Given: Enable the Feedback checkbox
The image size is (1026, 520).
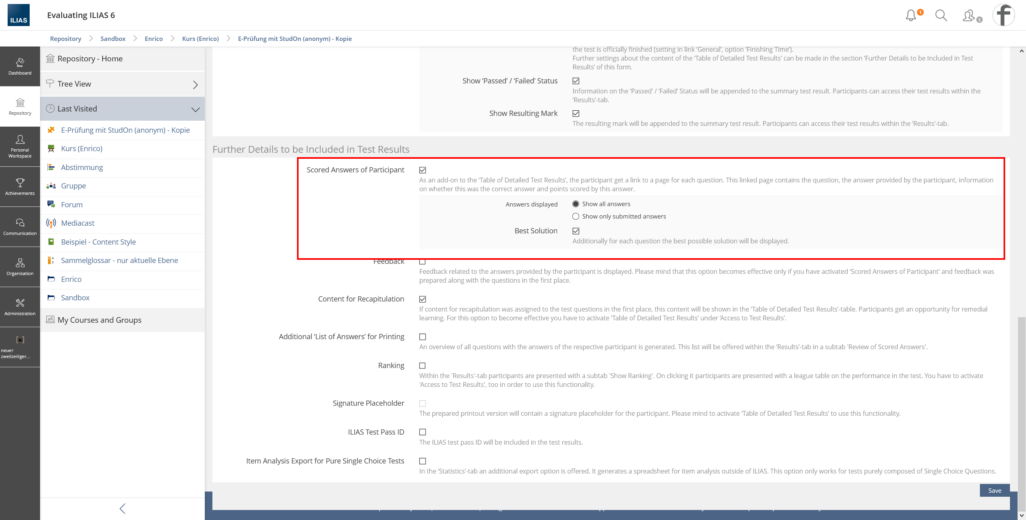Looking at the screenshot, I should 422,262.
